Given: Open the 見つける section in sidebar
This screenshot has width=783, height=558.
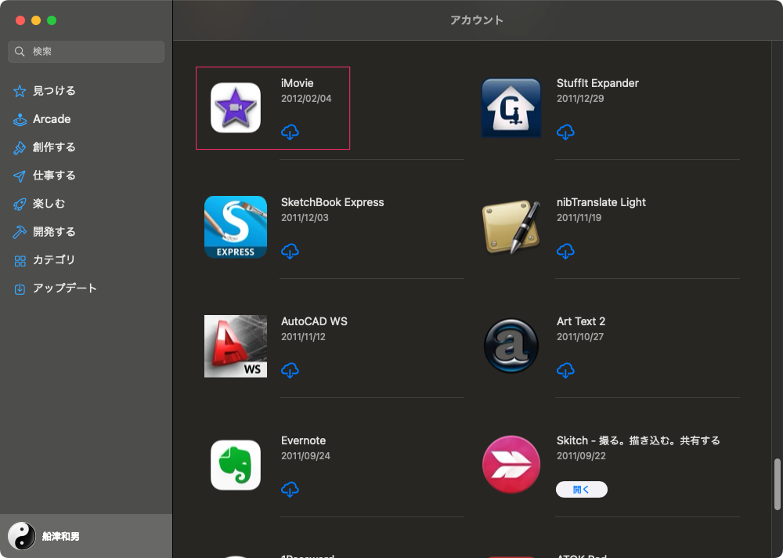Looking at the screenshot, I should (x=54, y=91).
